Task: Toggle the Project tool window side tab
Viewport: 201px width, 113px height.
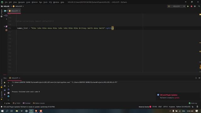Action: click(x=2, y=13)
